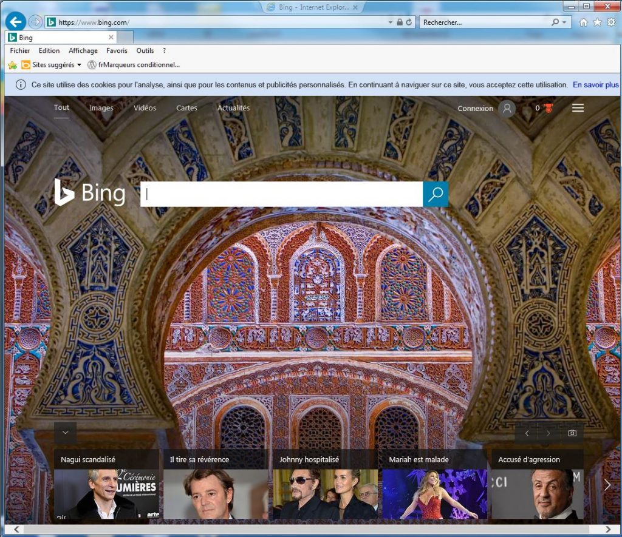Click the refresh icon in address bar
Screen dimensions: 622x537
point(409,22)
